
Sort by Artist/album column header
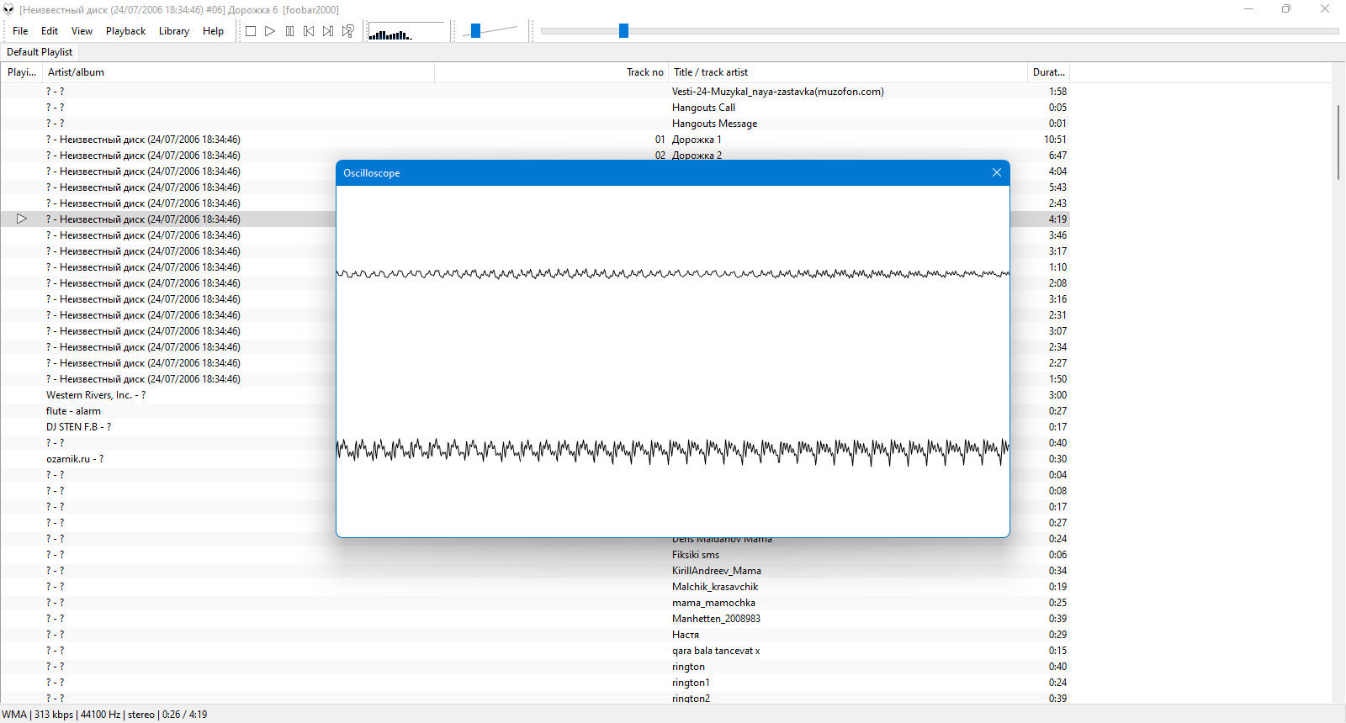click(238, 72)
